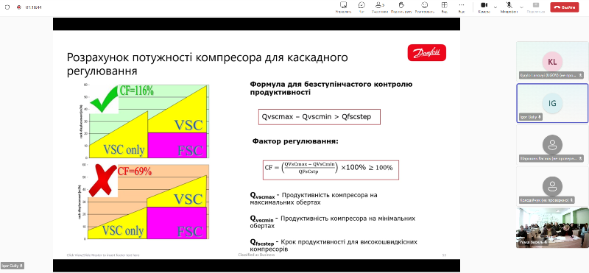This screenshot has width=589, height=273.
Task: Expand camera device options arrow
Action: [x=495, y=7]
